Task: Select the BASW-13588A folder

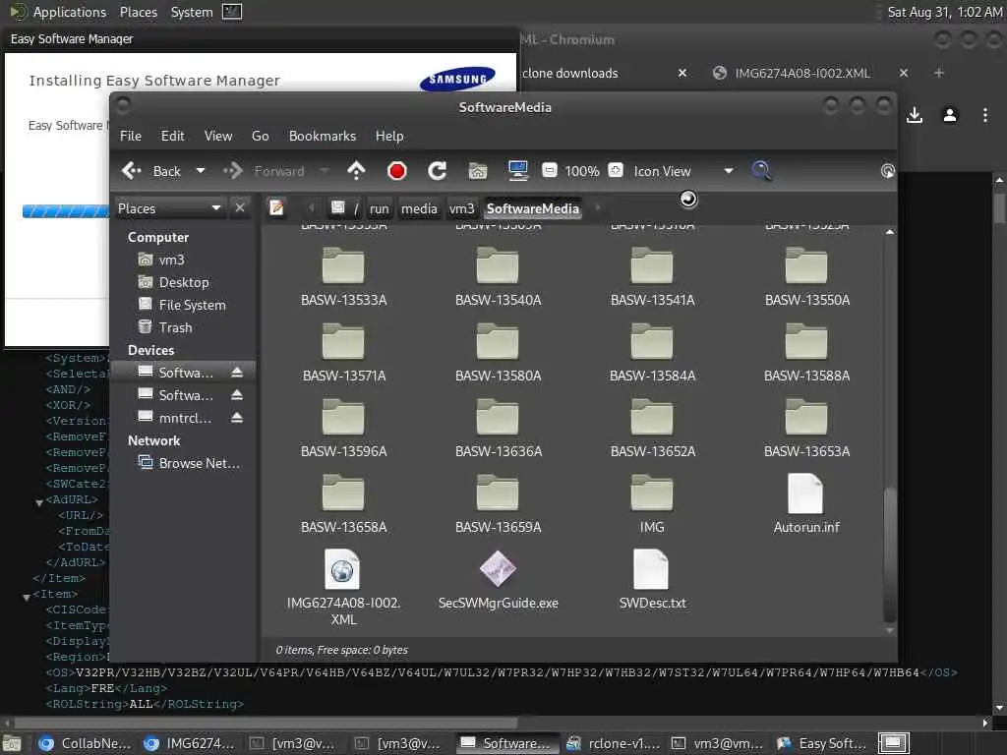Action: [x=806, y=353]
